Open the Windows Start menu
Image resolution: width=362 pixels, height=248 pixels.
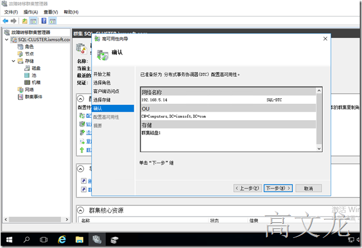(9, 240)
